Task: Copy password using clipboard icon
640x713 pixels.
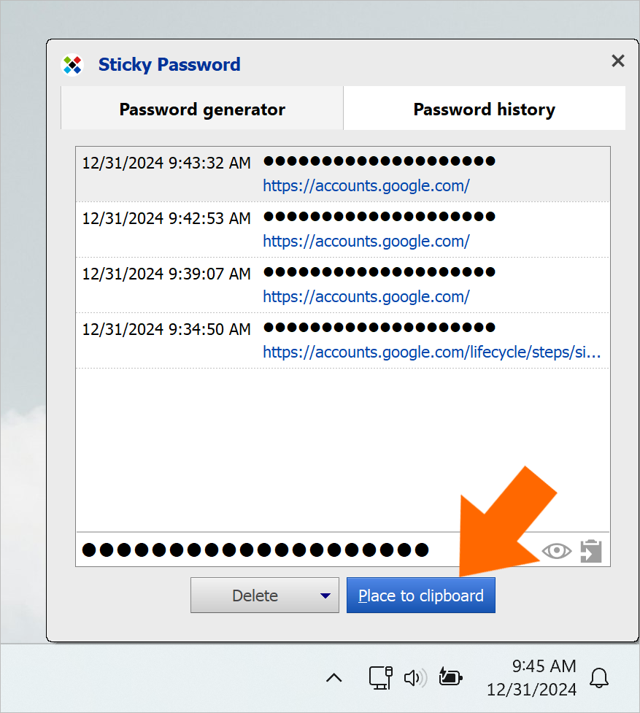Action: click(591, 551)
